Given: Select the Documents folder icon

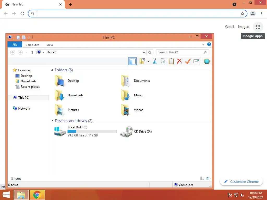Looking at the screenshot, I should click(x=126, y=81).
